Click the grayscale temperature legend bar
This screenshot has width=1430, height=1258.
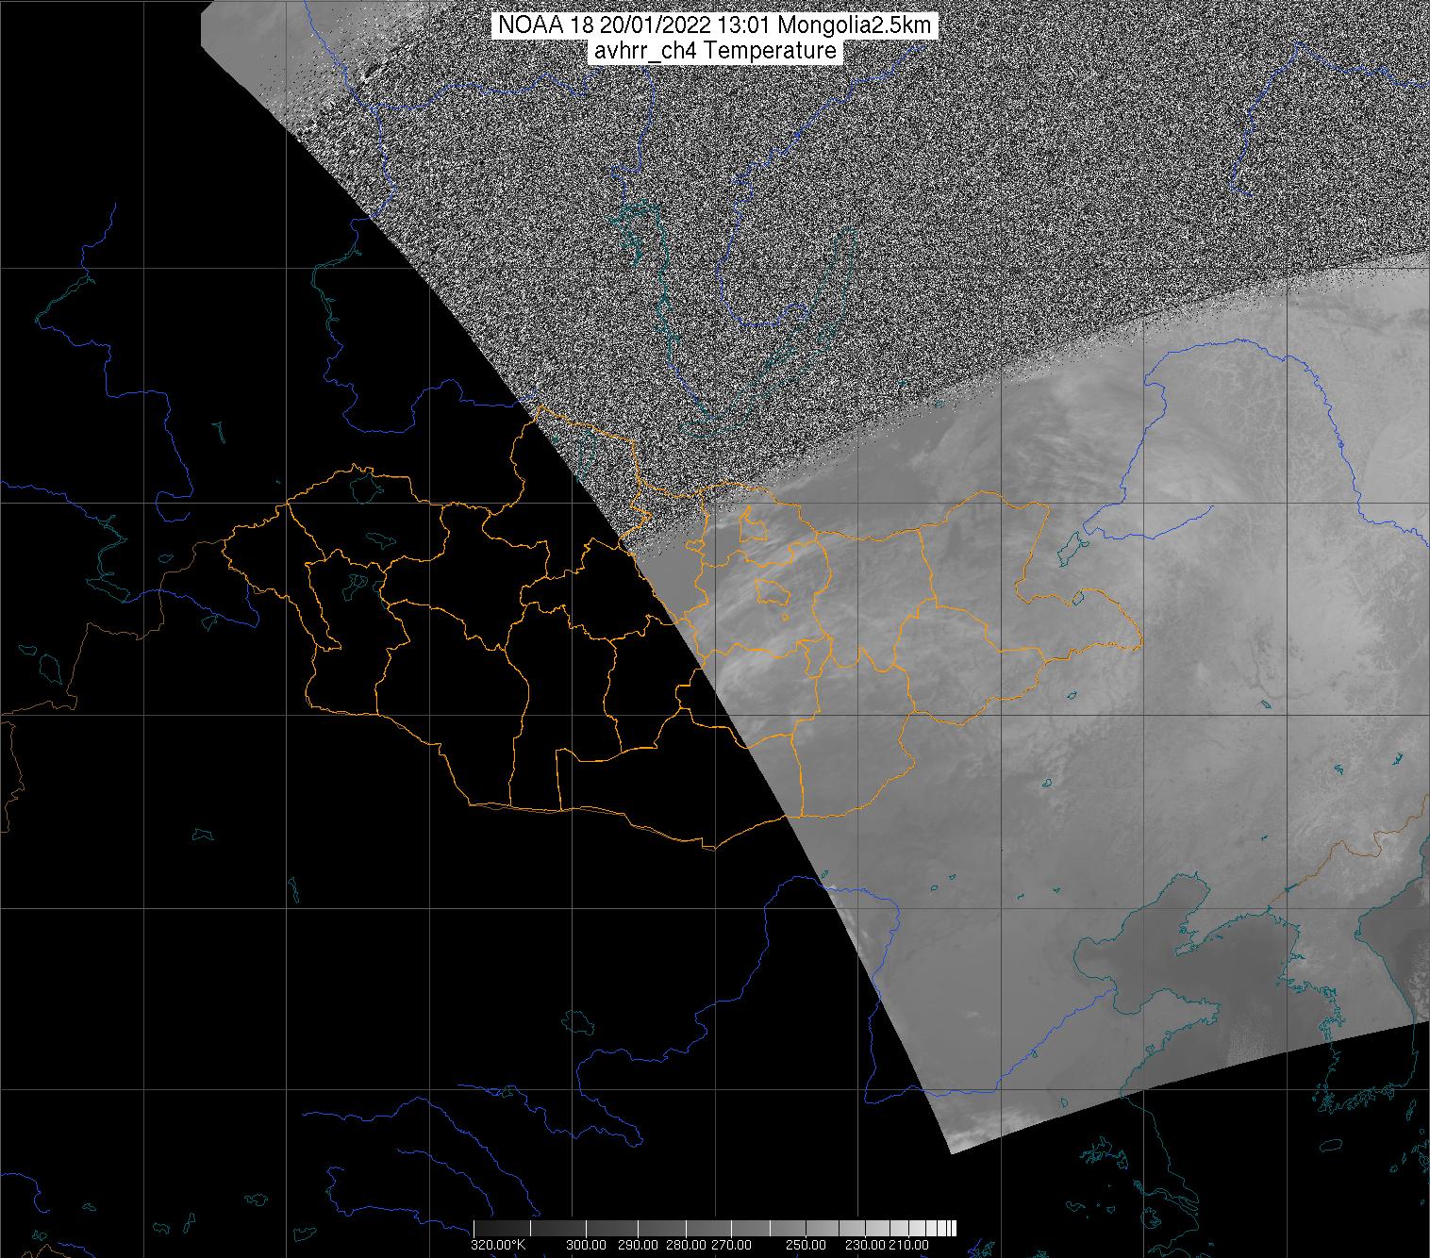pyautogui.click(x=715, y=1228)
